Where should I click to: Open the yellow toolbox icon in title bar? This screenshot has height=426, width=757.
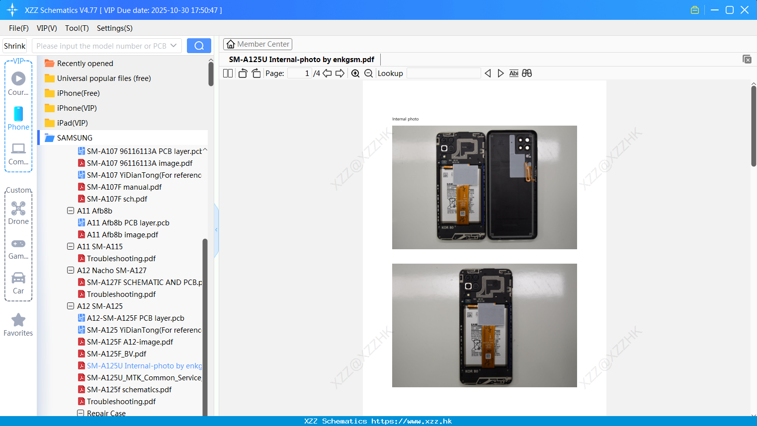coord(695,10)
